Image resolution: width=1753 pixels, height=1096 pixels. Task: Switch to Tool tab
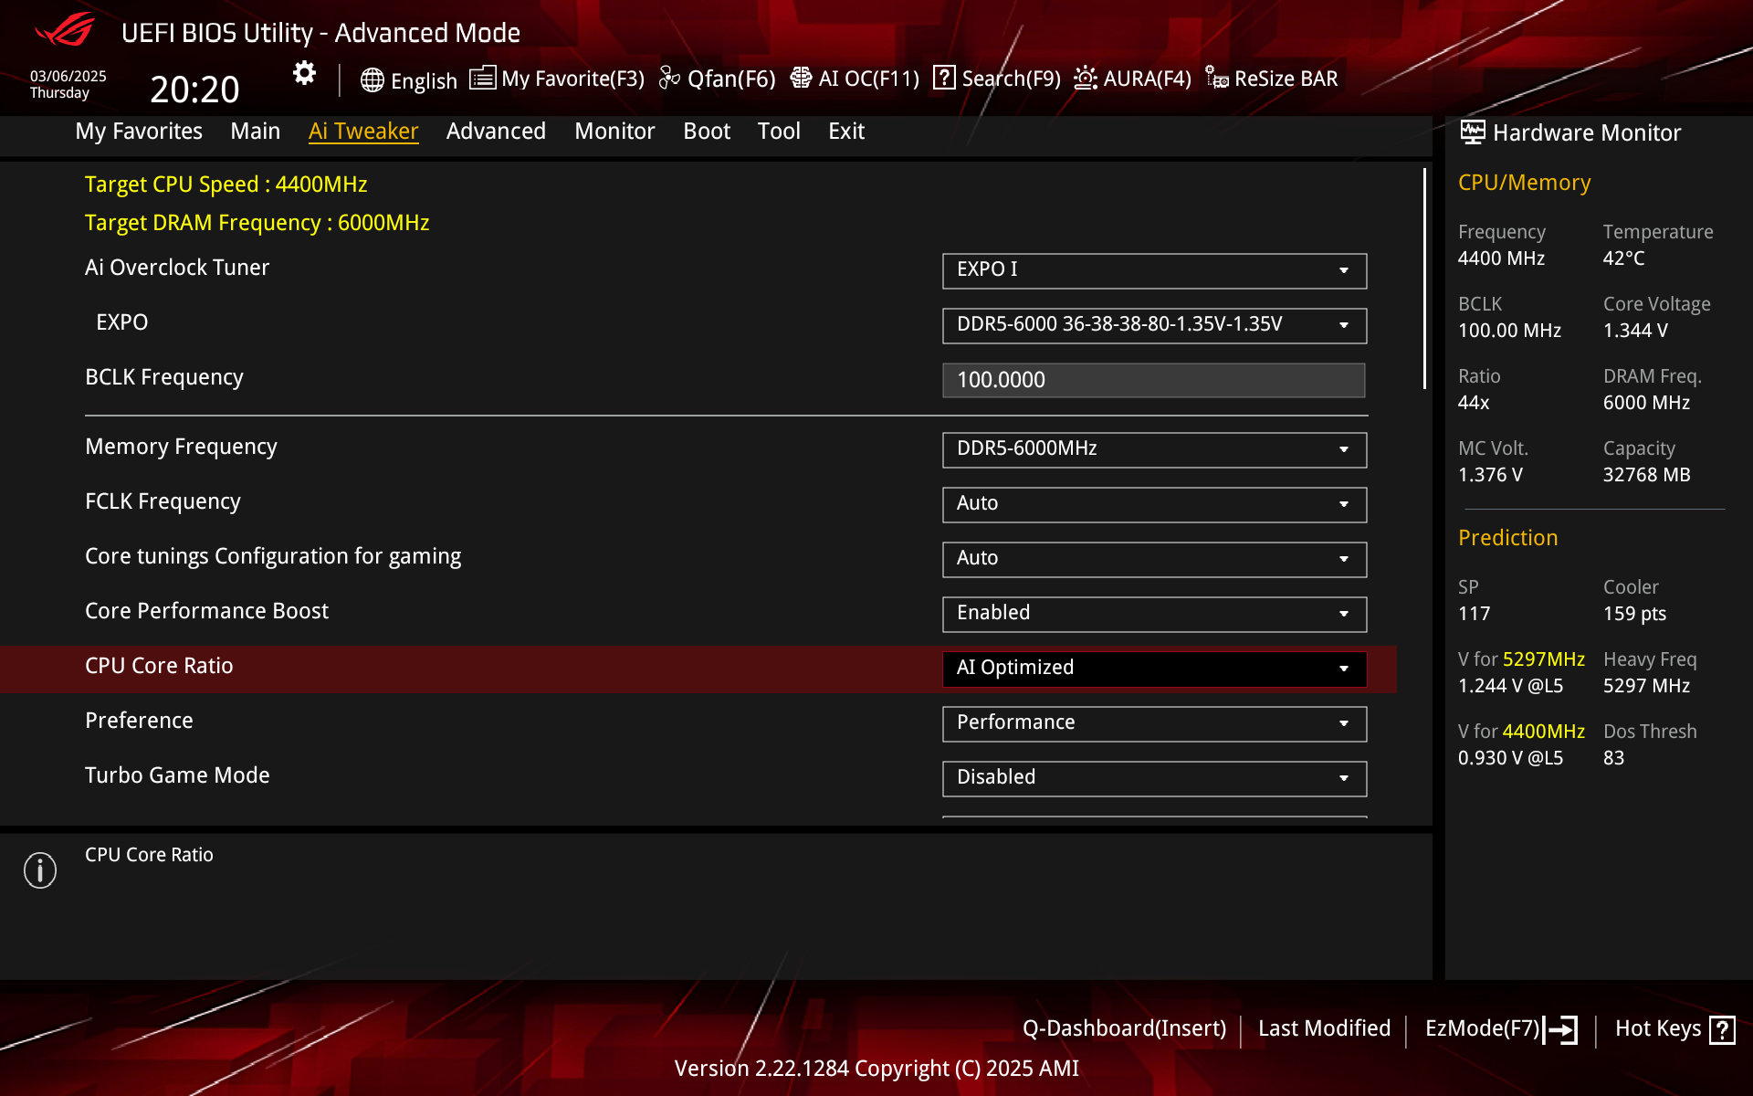779,132
